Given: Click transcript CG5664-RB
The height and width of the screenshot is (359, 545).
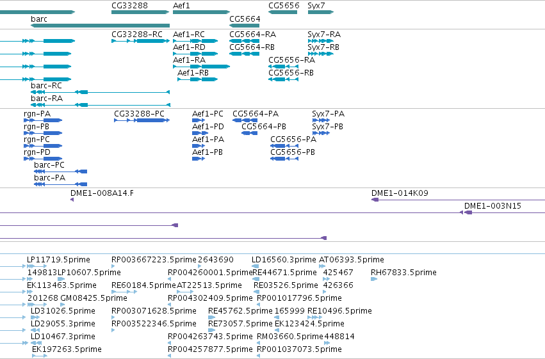Looking at the screenshot, I should click(x=252, y=47).
